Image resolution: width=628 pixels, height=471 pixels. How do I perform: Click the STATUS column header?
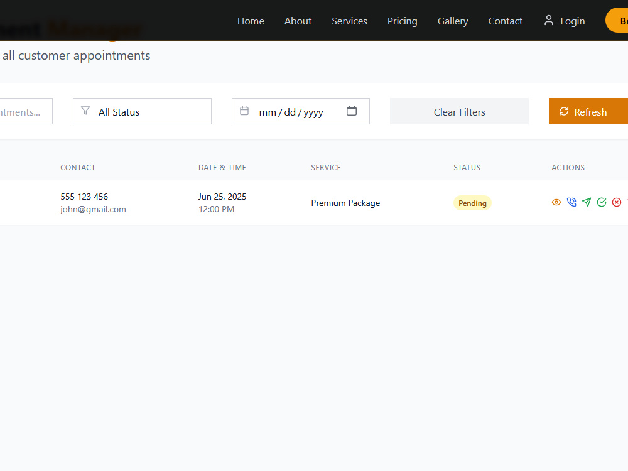pyautogui.click(x=467, y=168)
